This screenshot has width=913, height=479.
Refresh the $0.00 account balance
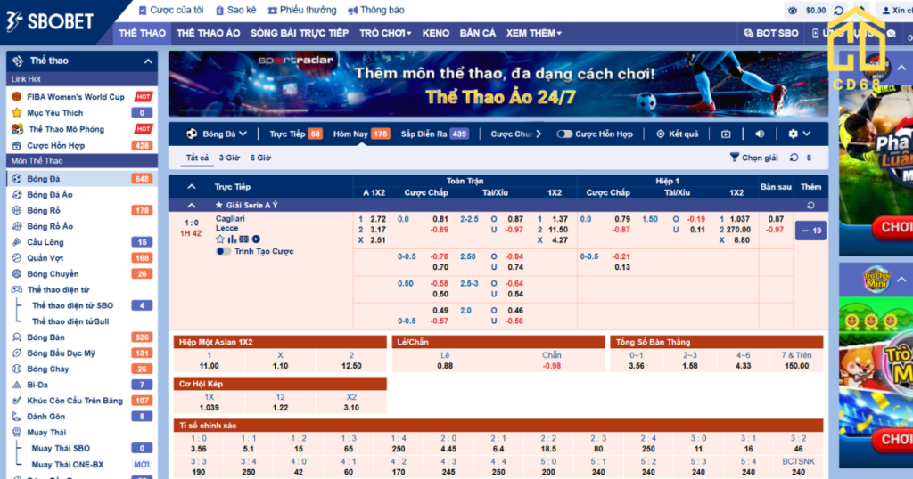838,11
